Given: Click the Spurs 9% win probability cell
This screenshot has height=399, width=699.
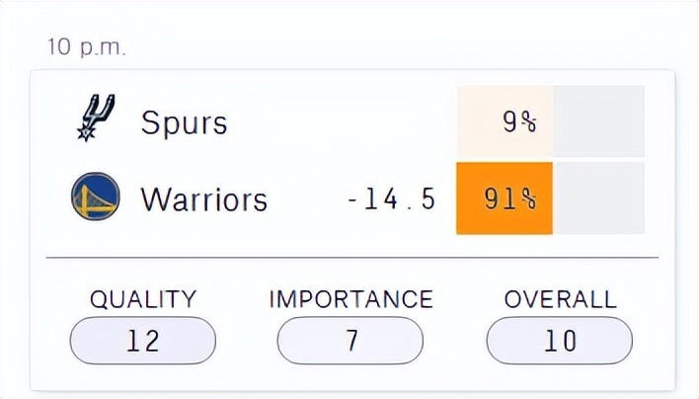Looking at the screenshot, I should coord(505,121).
